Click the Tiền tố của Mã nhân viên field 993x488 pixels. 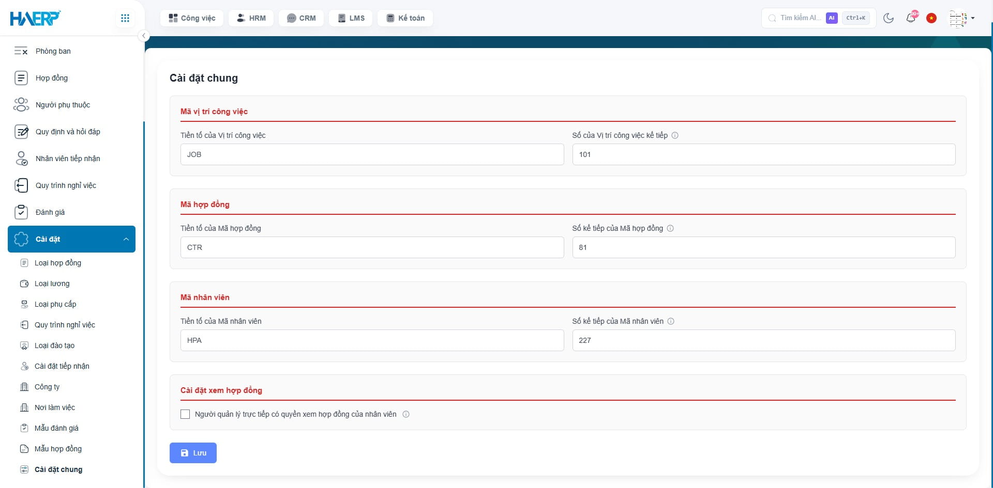372,340
